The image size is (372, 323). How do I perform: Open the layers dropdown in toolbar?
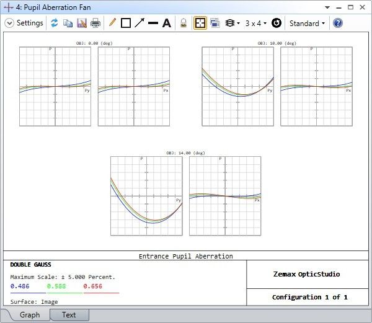click(232, 23)
